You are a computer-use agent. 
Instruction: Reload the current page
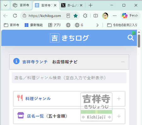point(15,16)
